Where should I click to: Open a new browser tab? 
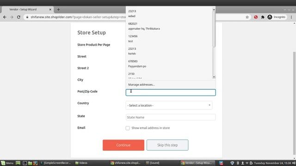58,9
